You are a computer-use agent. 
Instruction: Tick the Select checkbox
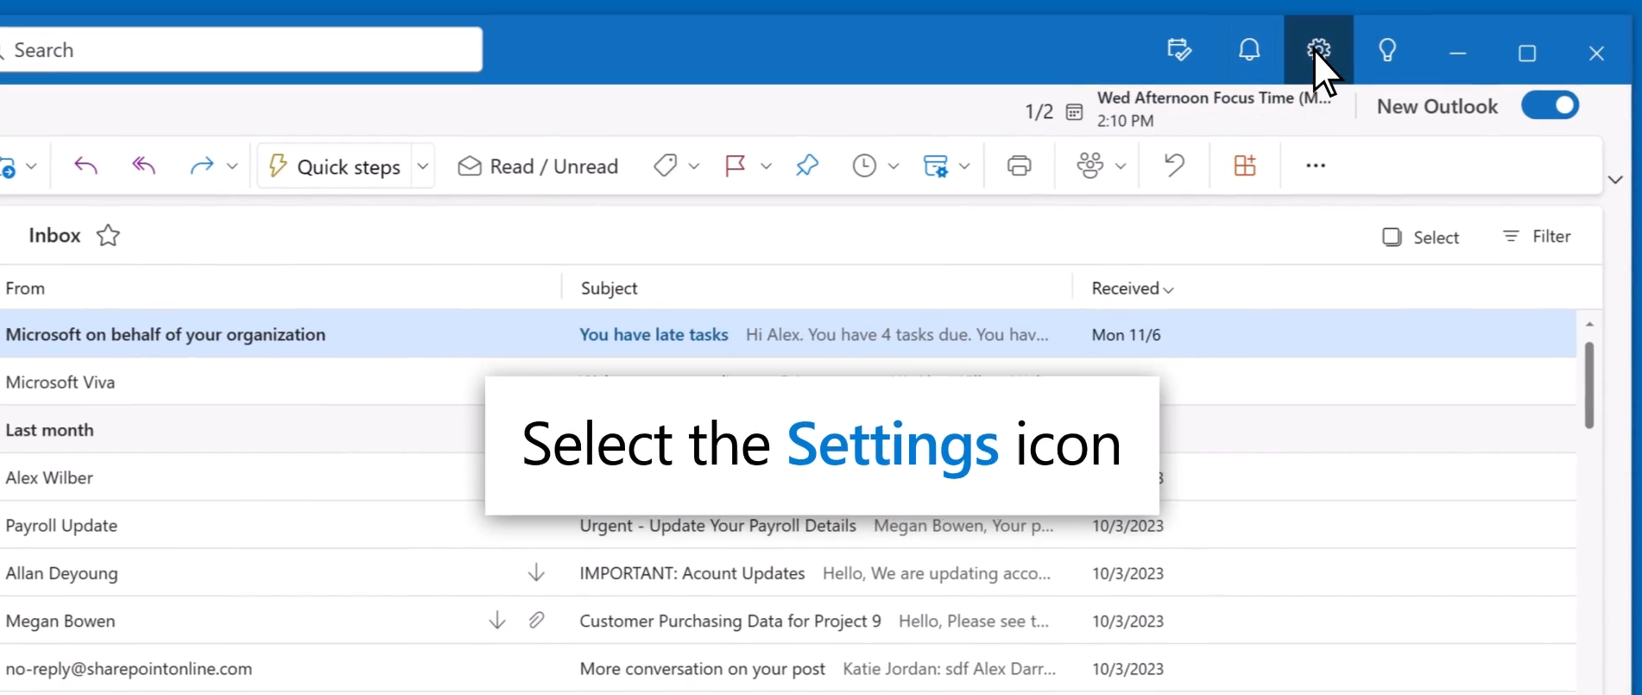click(1392, 237)
